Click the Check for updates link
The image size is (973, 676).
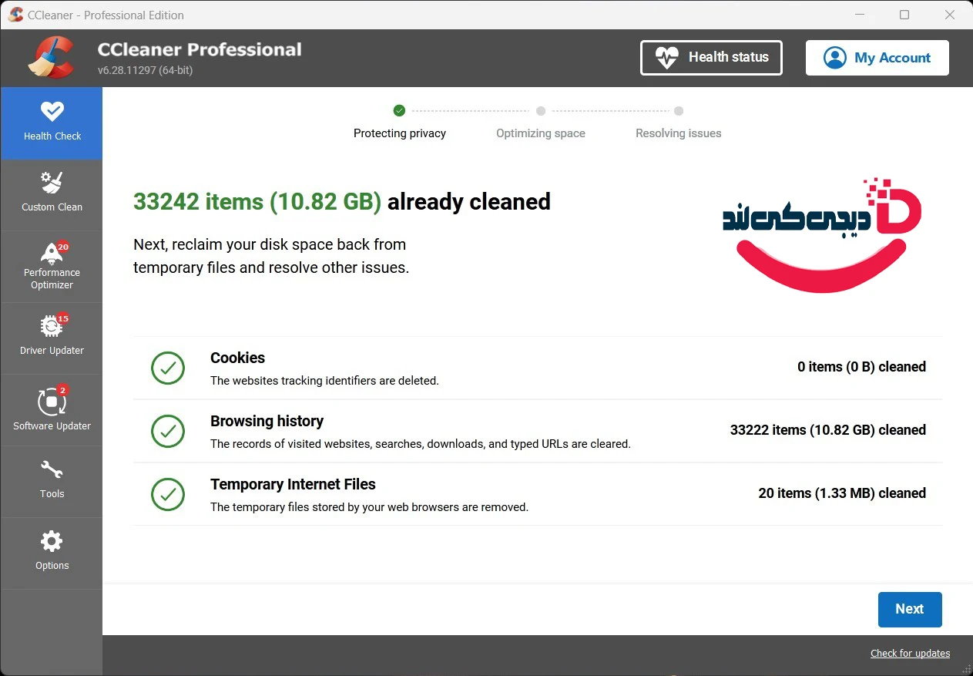[x=910, y=654]
